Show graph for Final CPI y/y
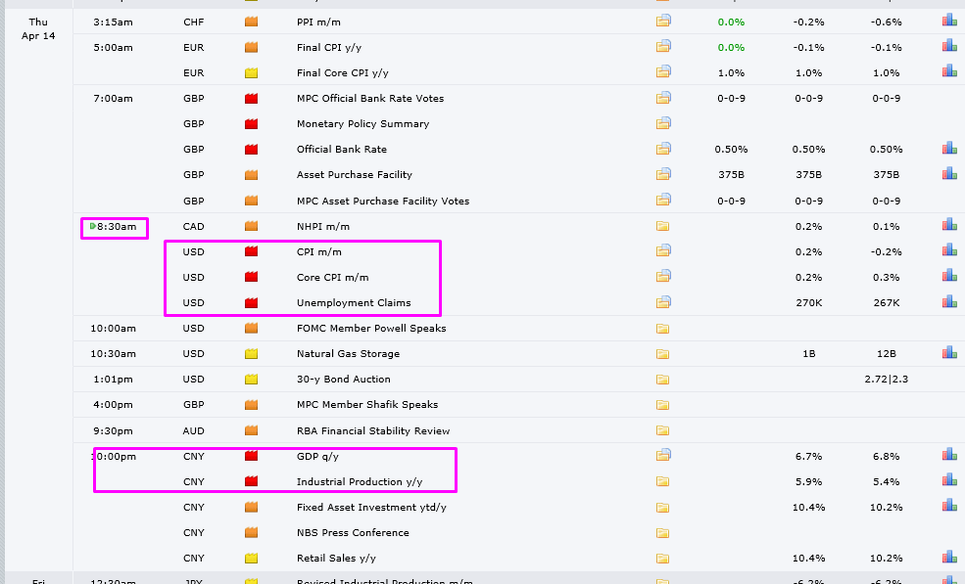Image resolution: width=965 pixels, height=584 pixels. coord(949,46)
